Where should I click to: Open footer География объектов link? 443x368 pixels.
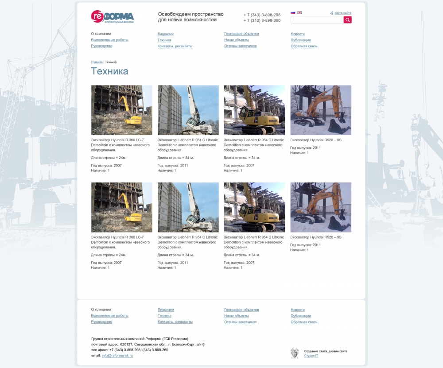click(241, 310)
